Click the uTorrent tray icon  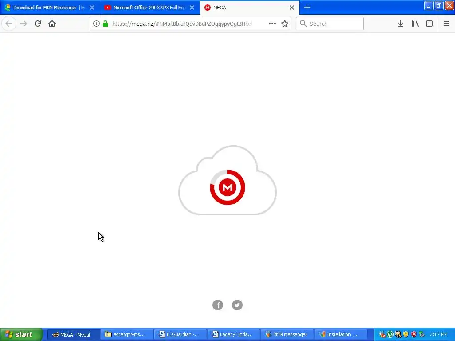[x=390, y=334]
